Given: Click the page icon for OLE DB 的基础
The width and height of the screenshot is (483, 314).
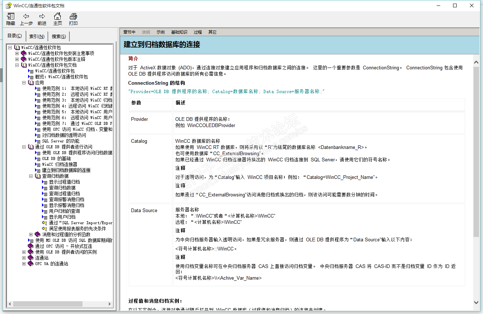Looking at the screenshot, I should coord(38,158).
